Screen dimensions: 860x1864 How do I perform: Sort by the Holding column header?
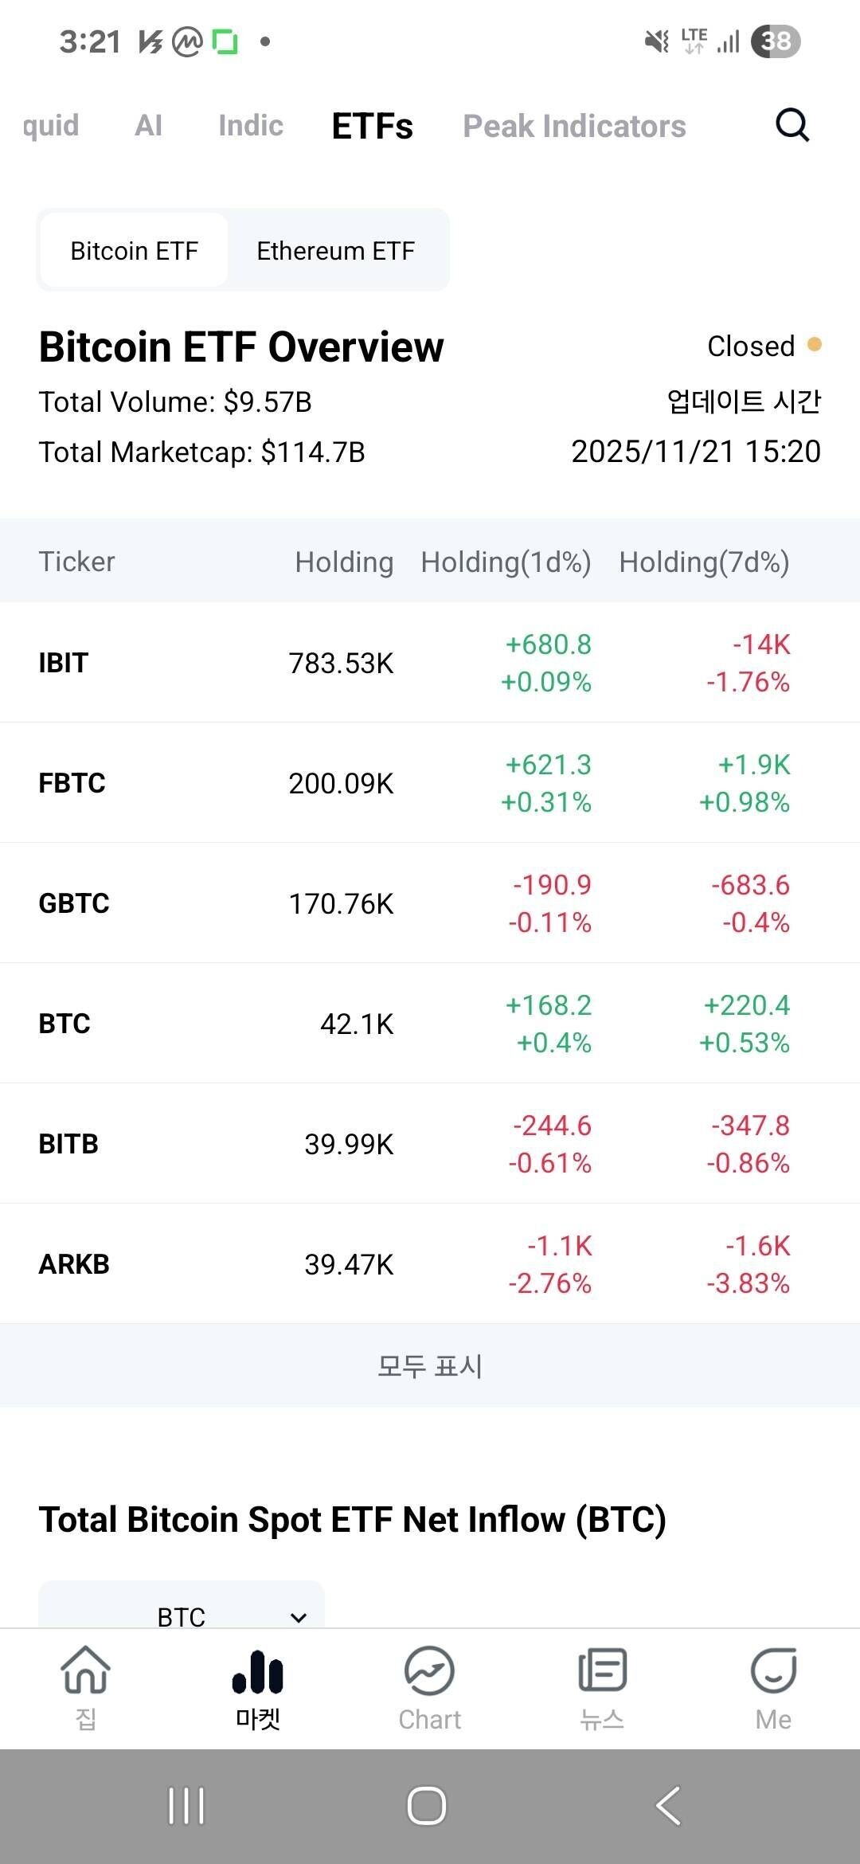pos(344,562)
